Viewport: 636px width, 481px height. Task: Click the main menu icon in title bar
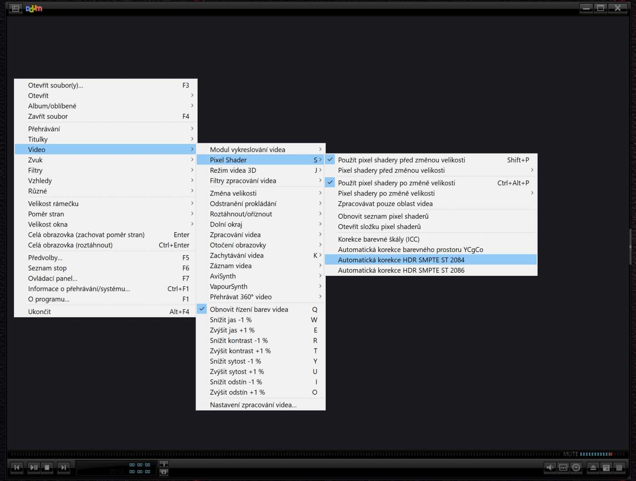(16, 8)
